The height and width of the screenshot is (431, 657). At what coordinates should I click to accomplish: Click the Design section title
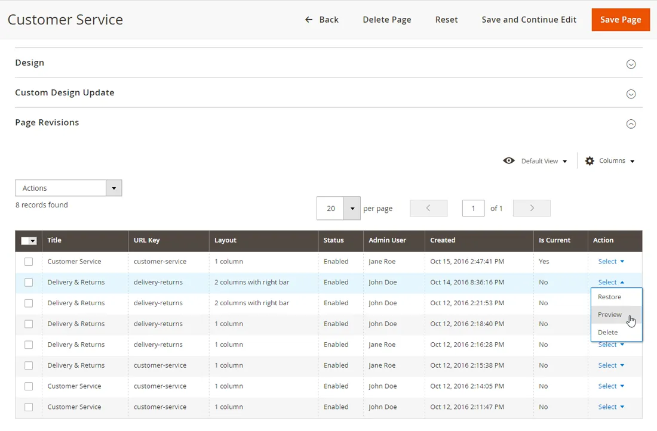[29, 63]
